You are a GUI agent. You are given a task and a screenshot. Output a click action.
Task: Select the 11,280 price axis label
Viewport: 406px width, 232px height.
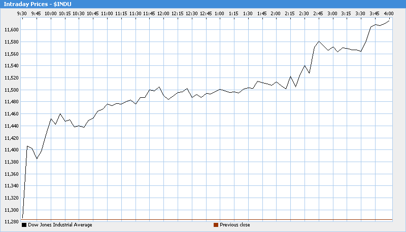[10, 222]
